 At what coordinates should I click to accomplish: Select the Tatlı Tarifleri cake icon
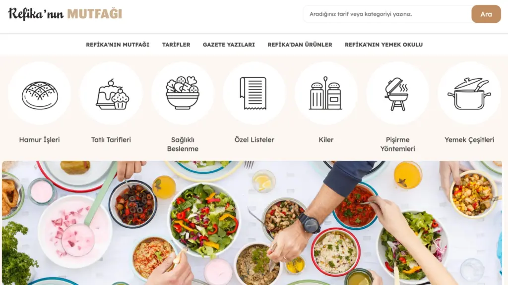click(111, 94)
